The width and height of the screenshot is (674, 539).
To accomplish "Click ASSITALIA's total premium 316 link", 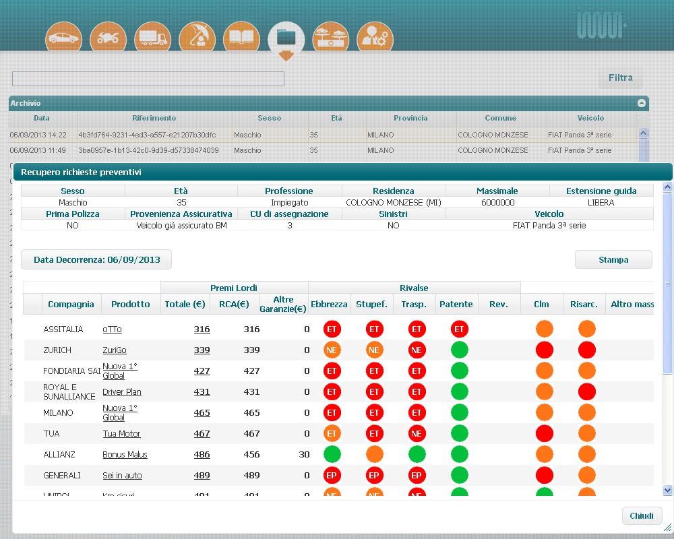I will [202, 329].
